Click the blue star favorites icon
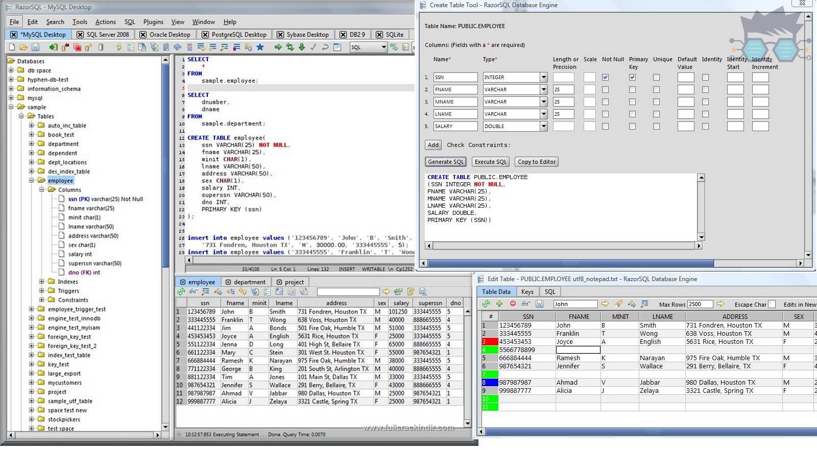The height and width of the screenshot is (450, 817). (x=260, y=47)
